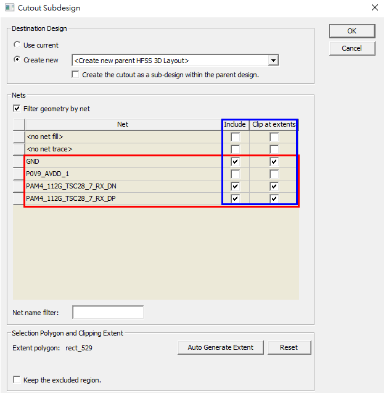Cancel the Cutout Subdesign dialog
This screenshot has width=386, height=393.
coord(352,48)
